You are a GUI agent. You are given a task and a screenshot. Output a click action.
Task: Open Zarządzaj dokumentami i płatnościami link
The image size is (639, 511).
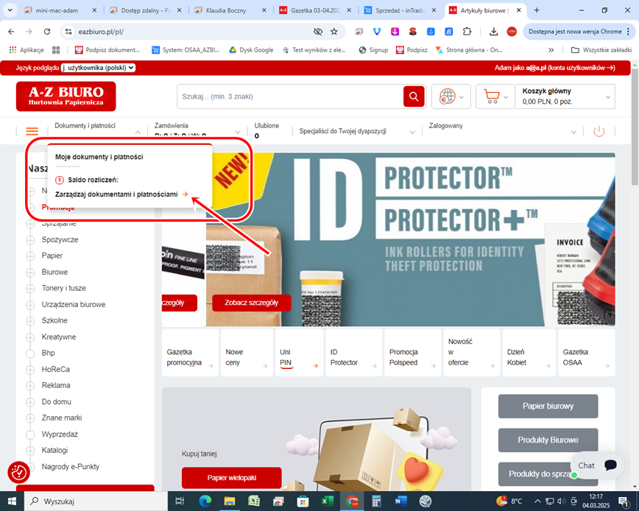[121, 194]
